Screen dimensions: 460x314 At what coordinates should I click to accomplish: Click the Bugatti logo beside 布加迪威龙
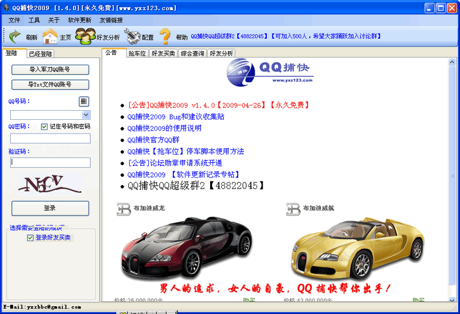(x=124, y=209)
